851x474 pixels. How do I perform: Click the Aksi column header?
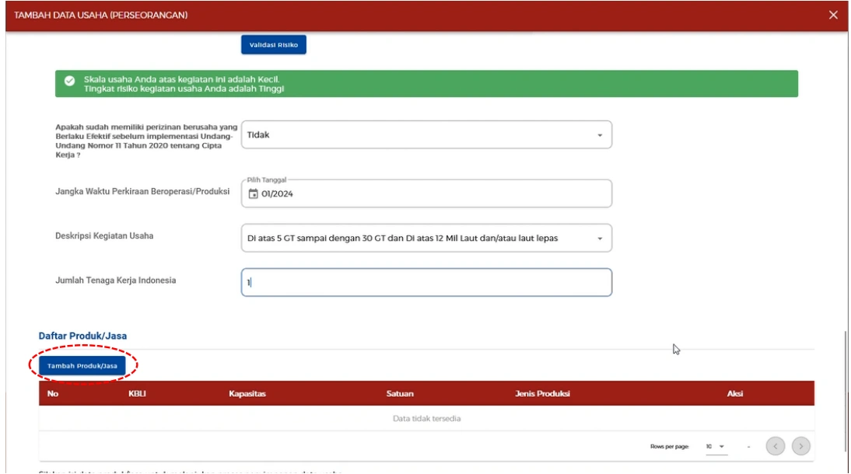pyautogui.click(x=734, y=394)
